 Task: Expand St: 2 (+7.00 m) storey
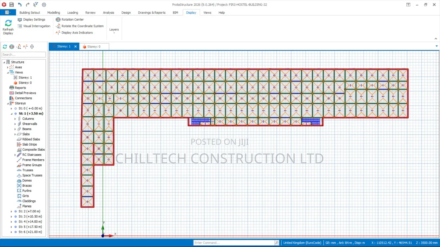(11, 212)
